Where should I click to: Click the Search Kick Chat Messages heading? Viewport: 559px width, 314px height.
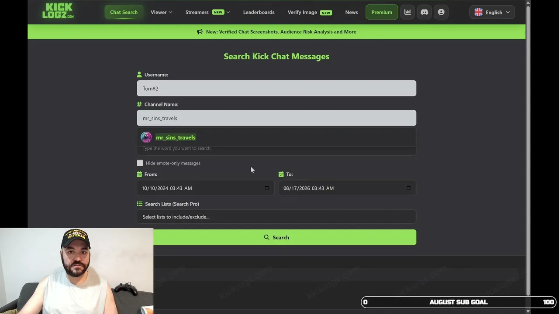(276, 56)
